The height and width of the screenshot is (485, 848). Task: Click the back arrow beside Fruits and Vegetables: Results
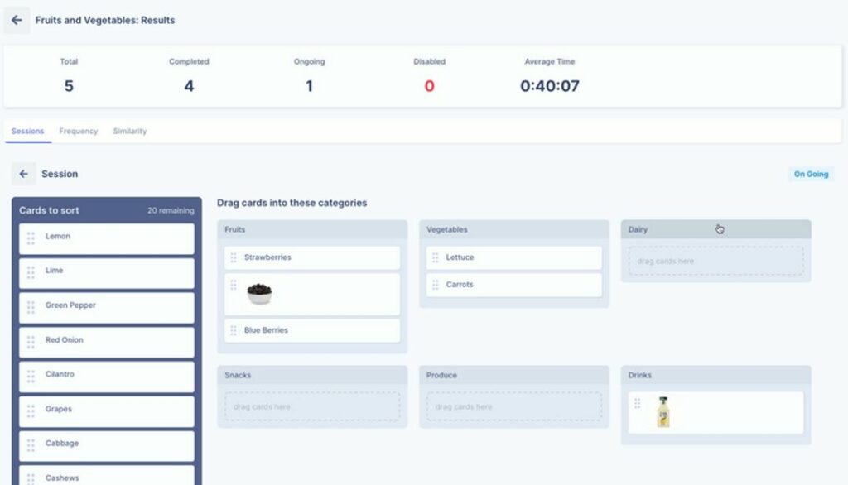tap(17, 20)
